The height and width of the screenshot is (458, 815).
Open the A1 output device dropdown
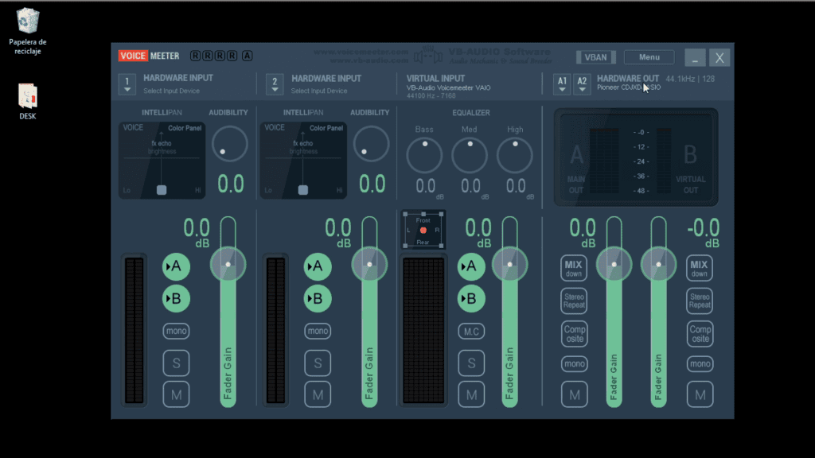coord(562,83)
